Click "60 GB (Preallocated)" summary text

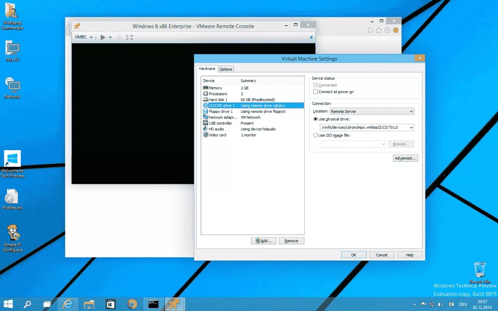point(258,100)
